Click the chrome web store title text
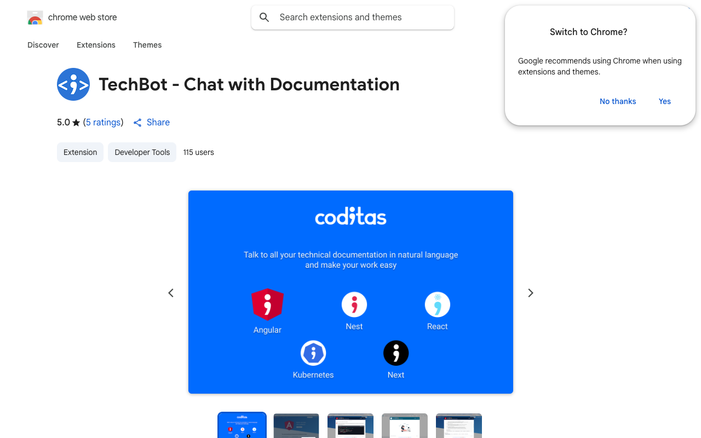 point(83,18)
